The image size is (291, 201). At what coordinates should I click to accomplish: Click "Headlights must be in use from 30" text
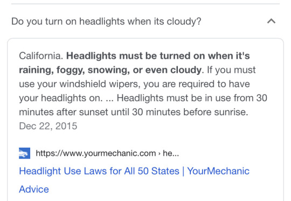pyautogui.click(x=192, y=98)
